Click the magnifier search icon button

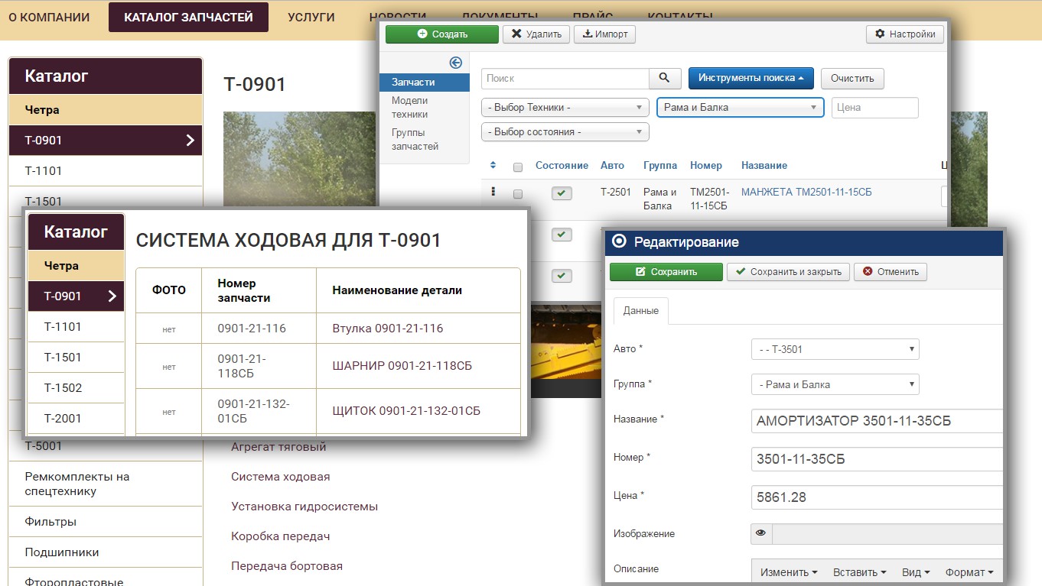pyautogui.click(x=665, y=78)
